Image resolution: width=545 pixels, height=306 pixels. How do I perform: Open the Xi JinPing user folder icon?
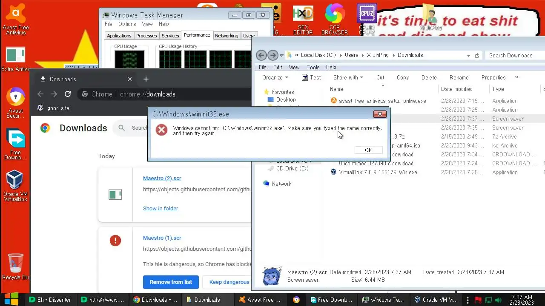coord(430,18)
